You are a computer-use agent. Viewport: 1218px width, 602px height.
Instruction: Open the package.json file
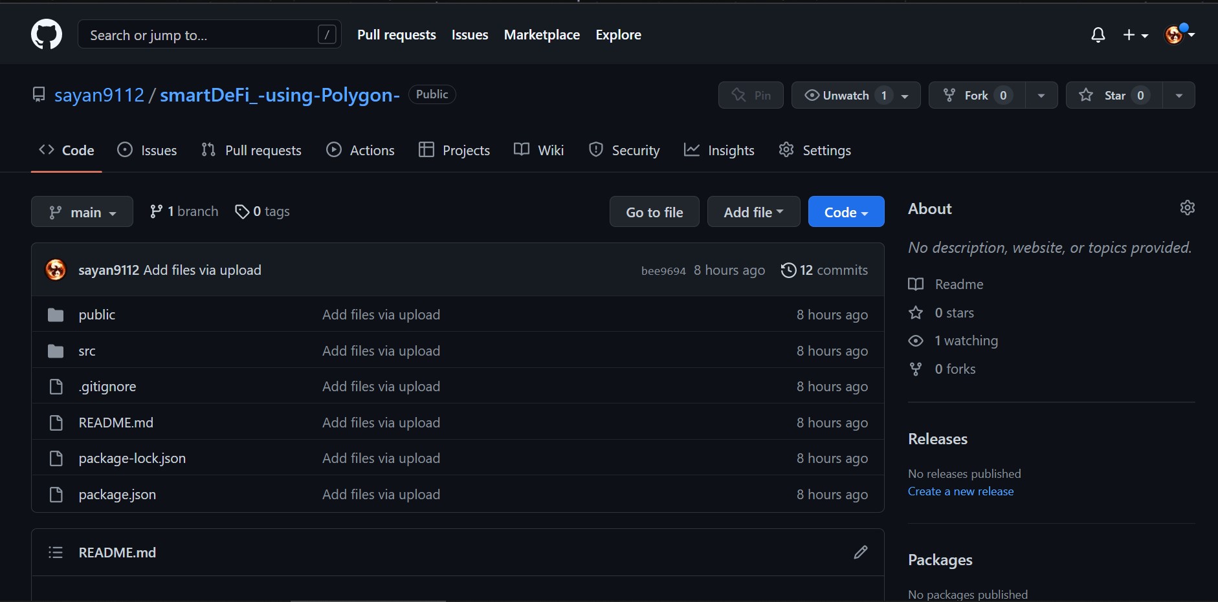[117, 495]
